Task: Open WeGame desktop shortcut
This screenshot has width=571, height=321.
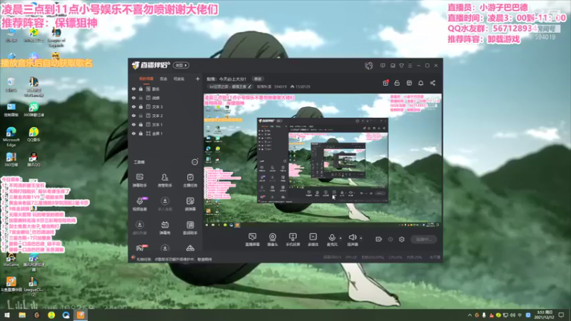Action: [11, 259]
